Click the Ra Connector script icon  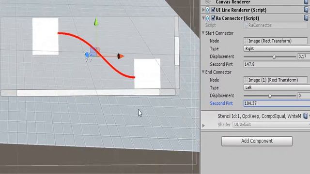click(208, 18)
